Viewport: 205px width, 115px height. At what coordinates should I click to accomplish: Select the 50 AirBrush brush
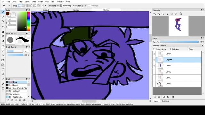pos(16,91)
